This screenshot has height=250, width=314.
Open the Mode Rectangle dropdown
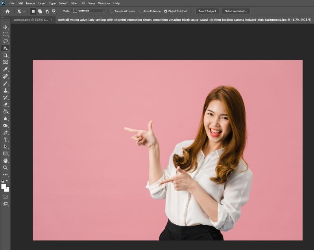pos(89,11)
